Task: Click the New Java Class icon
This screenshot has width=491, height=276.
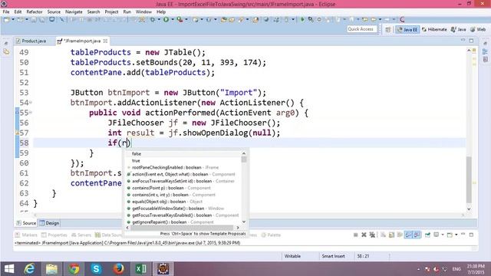Action: [x=209, y=19]
